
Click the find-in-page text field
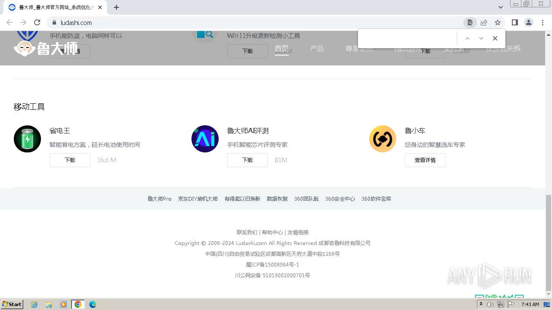click(x=408, y=38)
